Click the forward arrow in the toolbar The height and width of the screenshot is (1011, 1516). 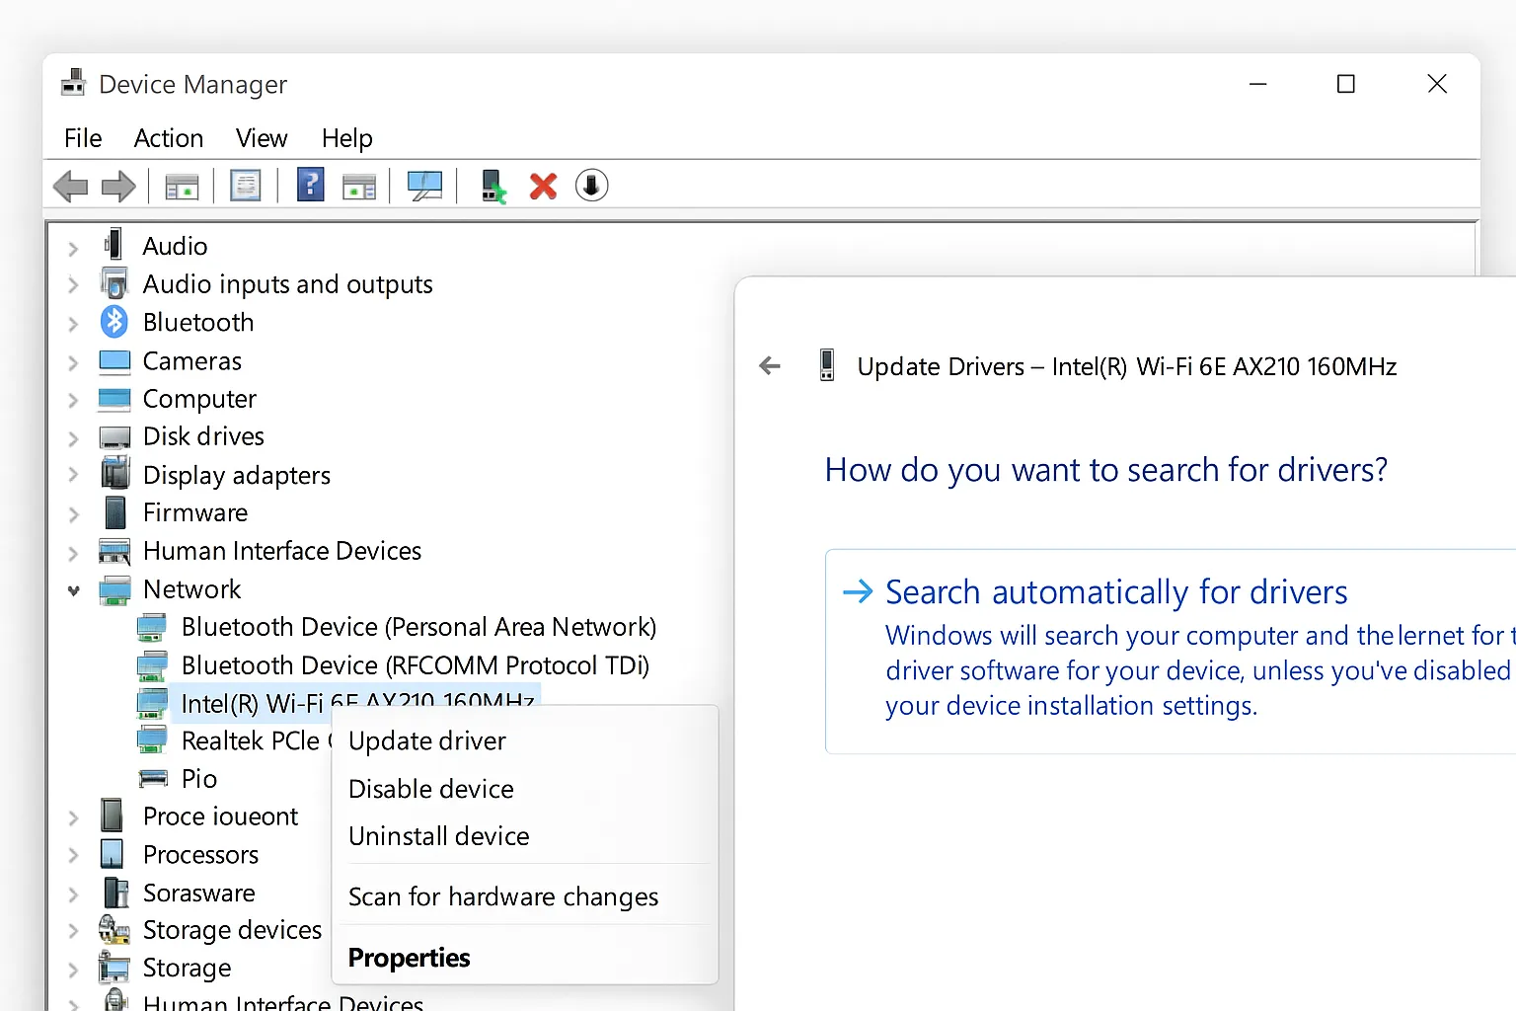click(x=118, y=186)
